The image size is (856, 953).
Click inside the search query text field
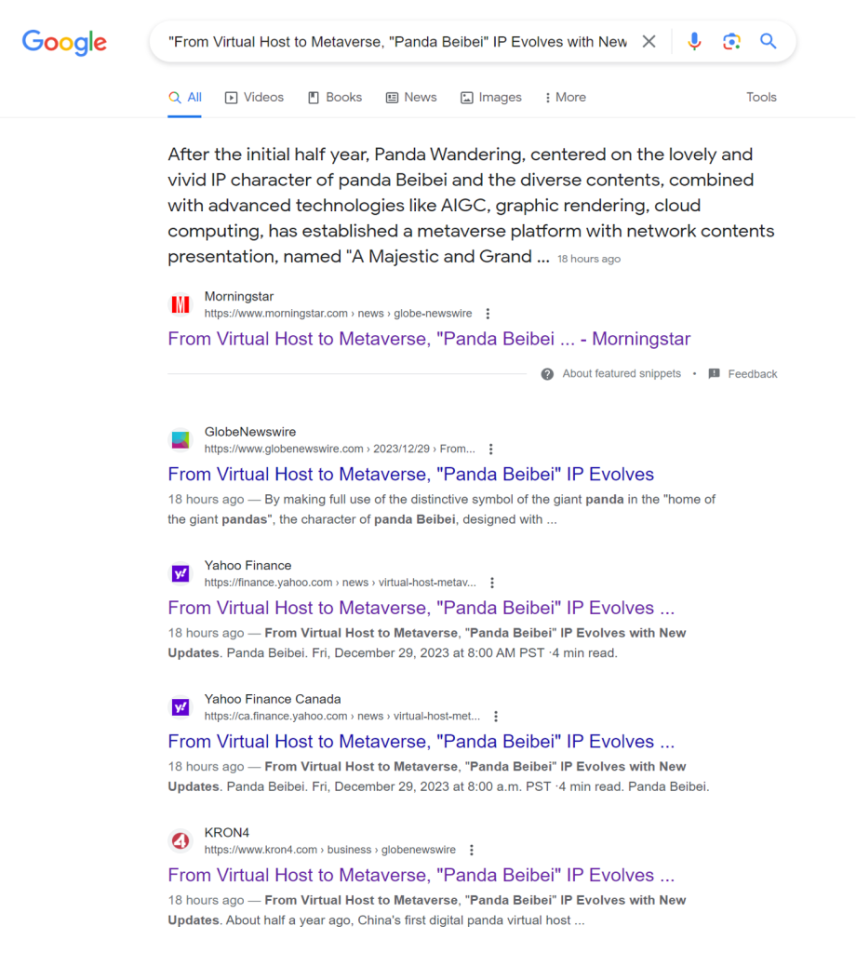point(397,41)
